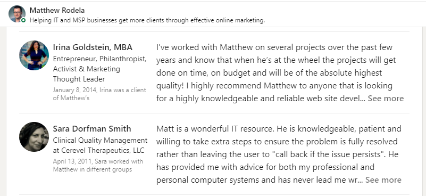The height and width of the screenshot is (196, 426).
Task: Click the "Thought Leader" line in Irina's title
Action: click(79, 79)
